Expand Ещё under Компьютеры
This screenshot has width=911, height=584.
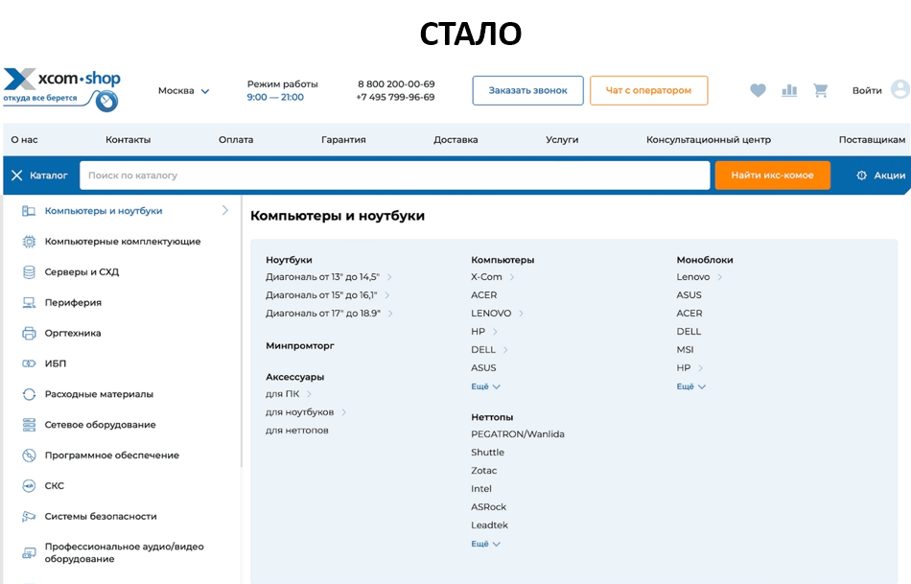[x=485, y=386]
